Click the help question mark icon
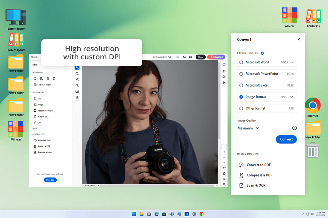The image size is (328, 218). (x=295, y=128)
